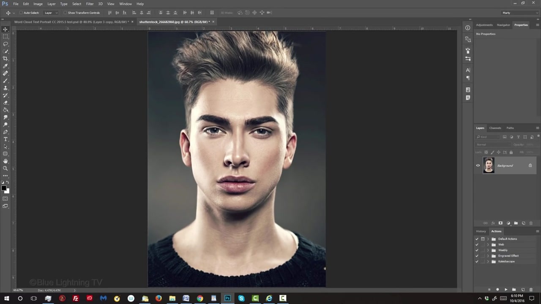Select the Crop tool
The image size is (541, 304).
[x=5, y=59]
